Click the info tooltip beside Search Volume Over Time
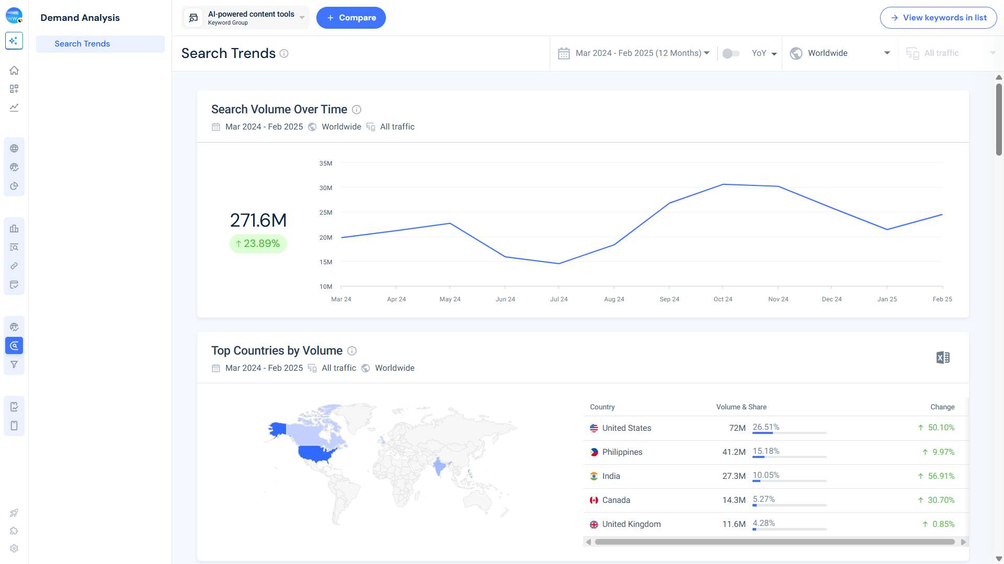Viewport: 1004px width, 564px height. pos(356,110)
